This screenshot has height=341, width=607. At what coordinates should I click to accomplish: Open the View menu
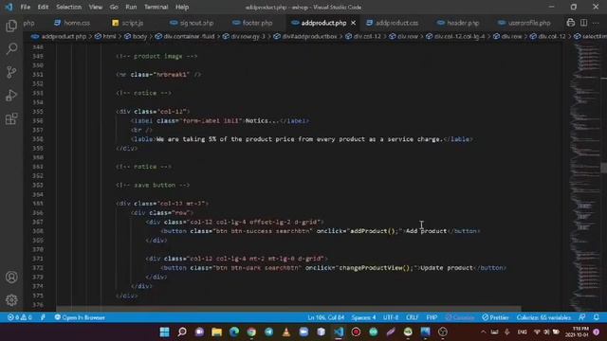[95, 7]
